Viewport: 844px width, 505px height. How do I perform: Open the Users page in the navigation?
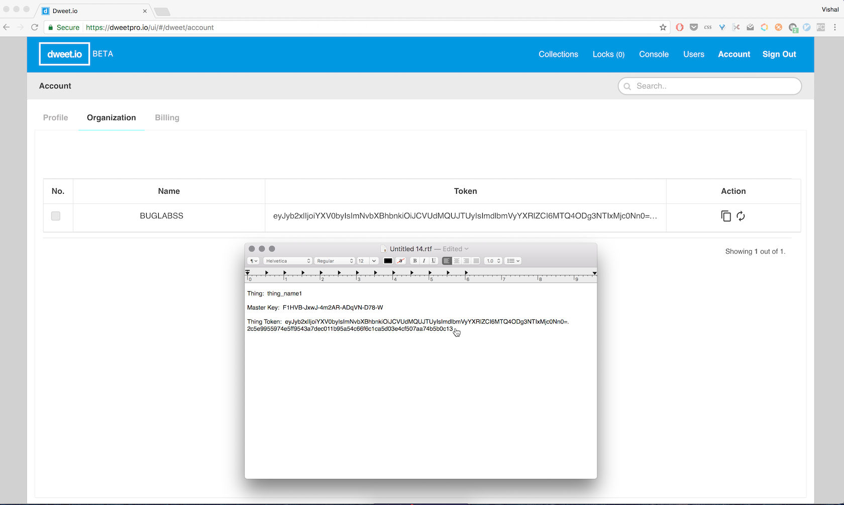tap(694, 54)
